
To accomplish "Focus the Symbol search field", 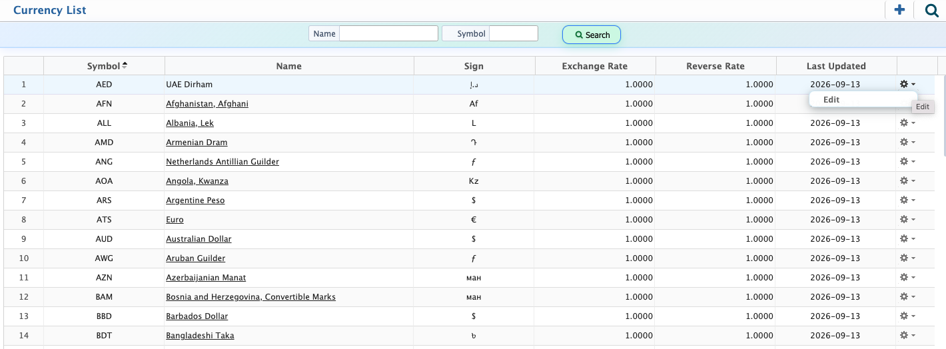I will click(x=514, y=33).
